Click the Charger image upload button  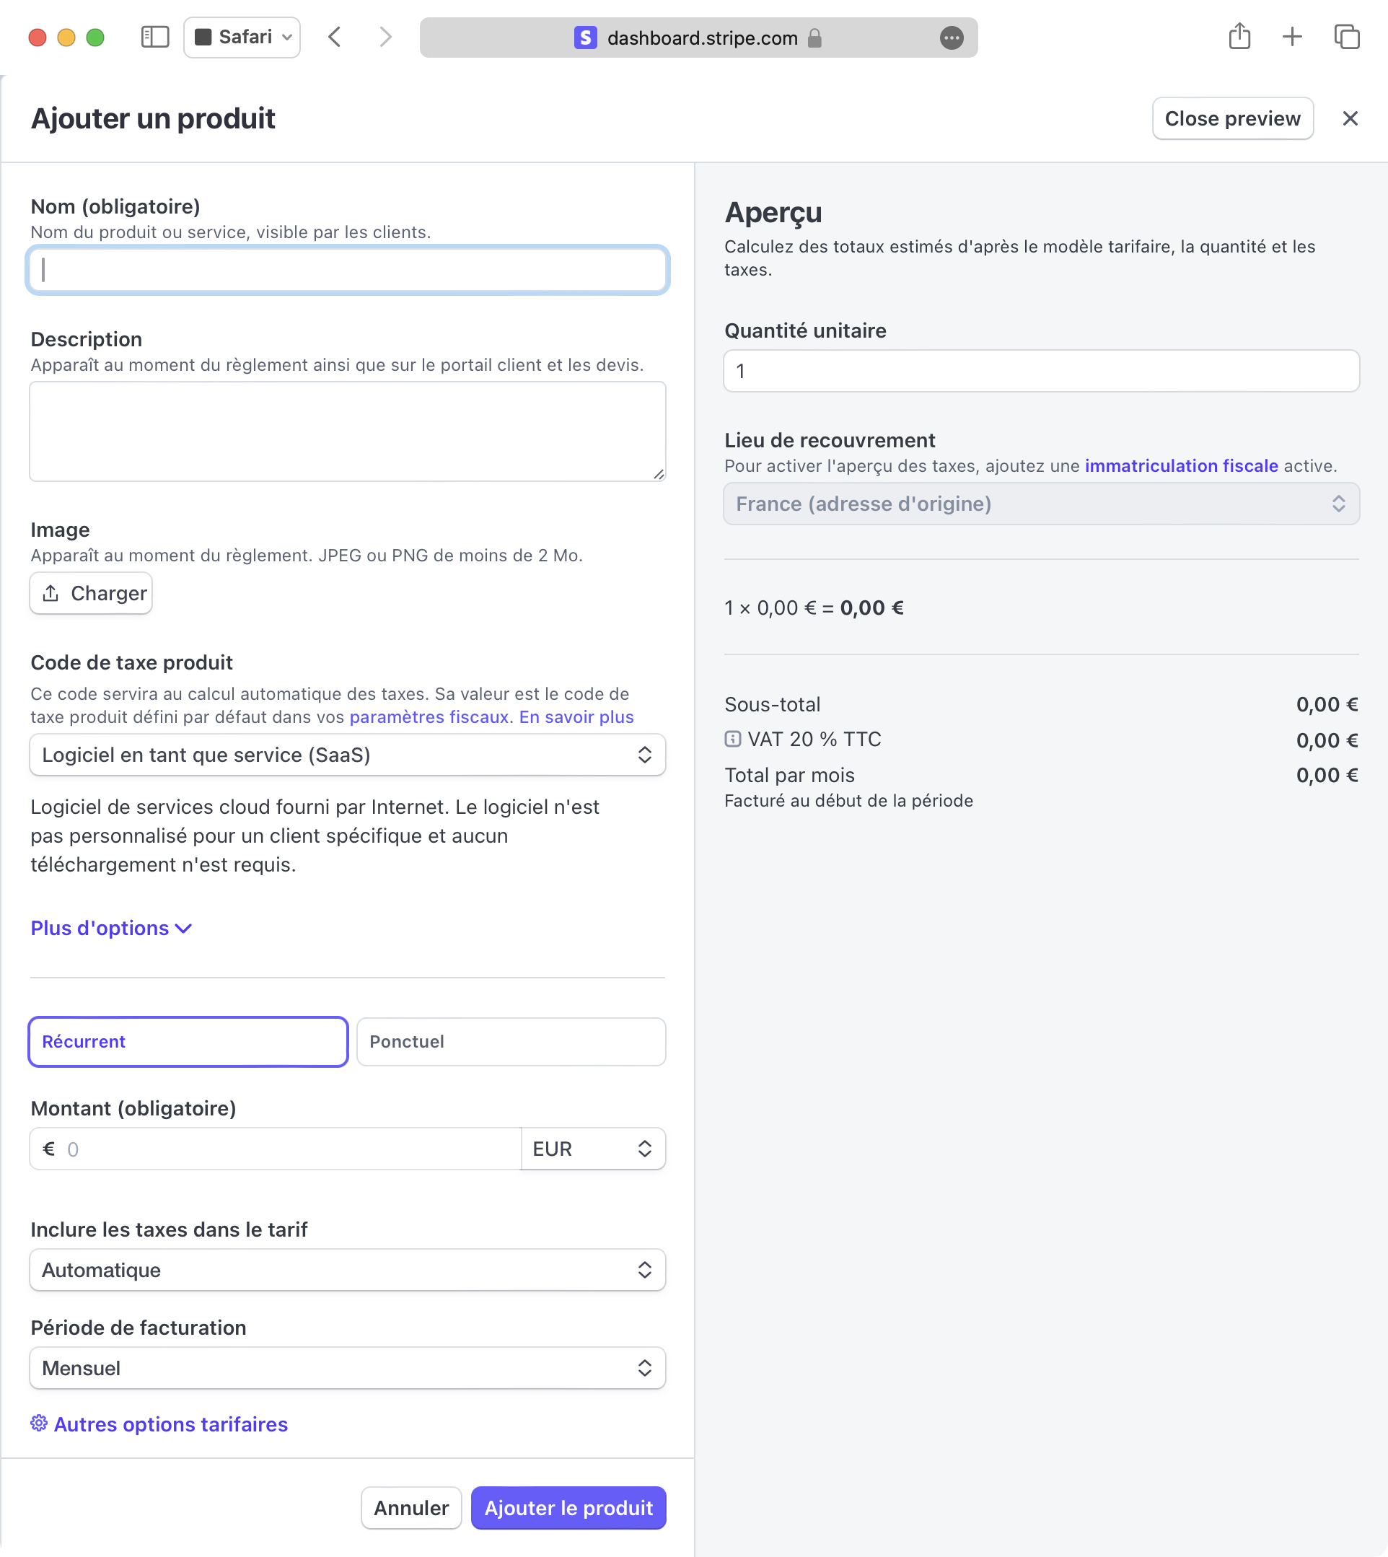(92, 593)
